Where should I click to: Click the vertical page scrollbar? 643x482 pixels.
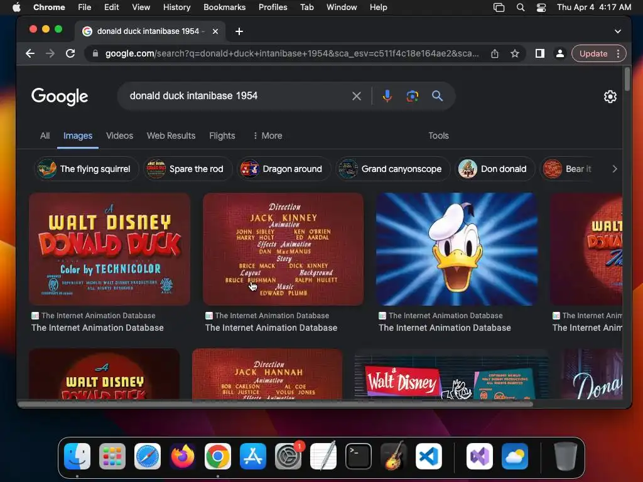click(627, 80)
